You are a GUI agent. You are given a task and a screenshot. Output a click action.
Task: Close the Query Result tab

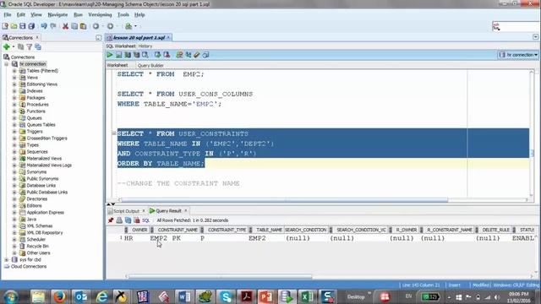point(186,210)
